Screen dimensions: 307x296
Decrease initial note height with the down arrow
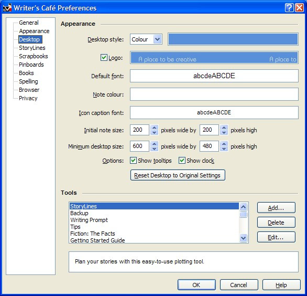click(224, 132)
